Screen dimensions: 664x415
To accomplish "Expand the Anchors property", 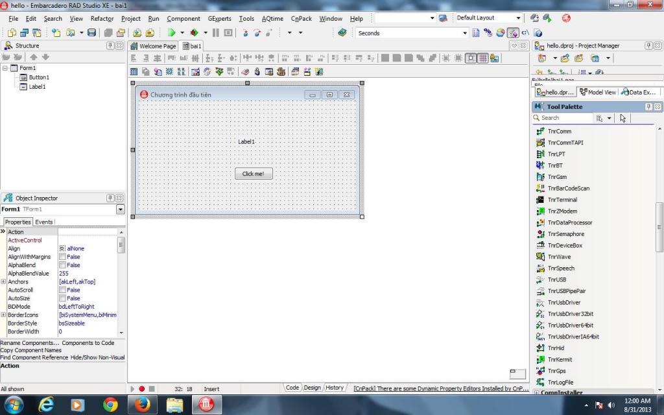I will (3, 281).
